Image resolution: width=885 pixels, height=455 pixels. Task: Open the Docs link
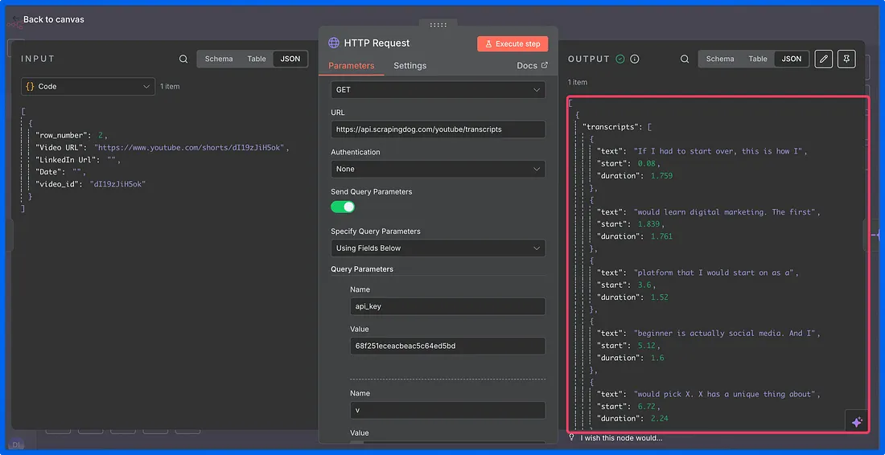coord(532,66)
